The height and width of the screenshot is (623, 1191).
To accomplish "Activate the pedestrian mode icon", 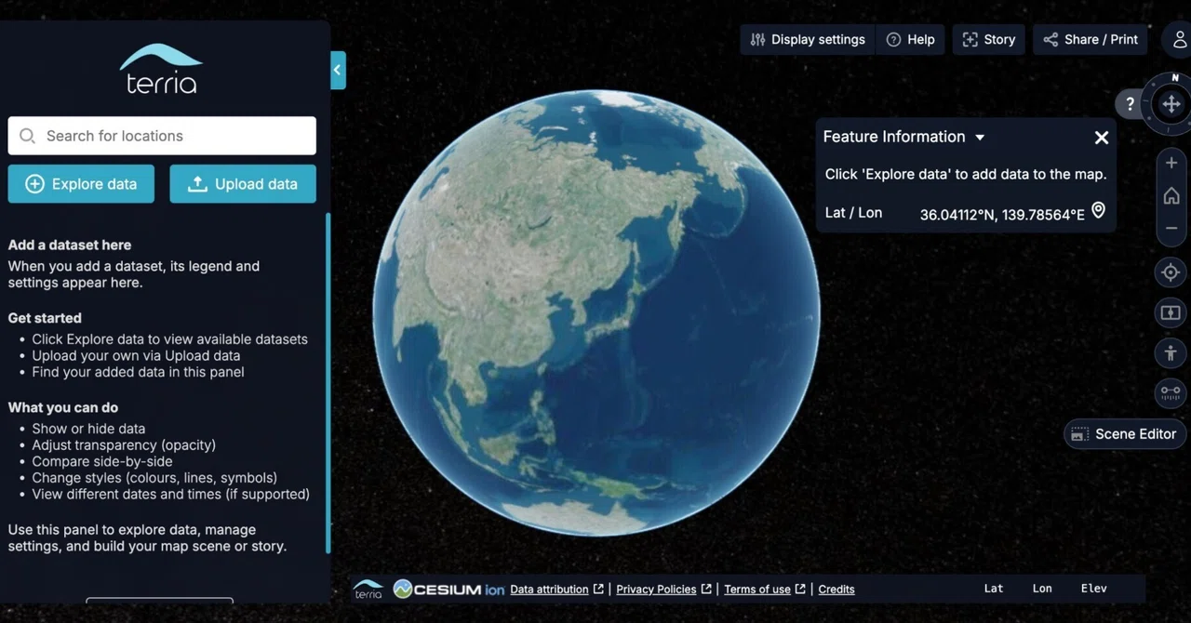I will click(x=1171, y=352).
